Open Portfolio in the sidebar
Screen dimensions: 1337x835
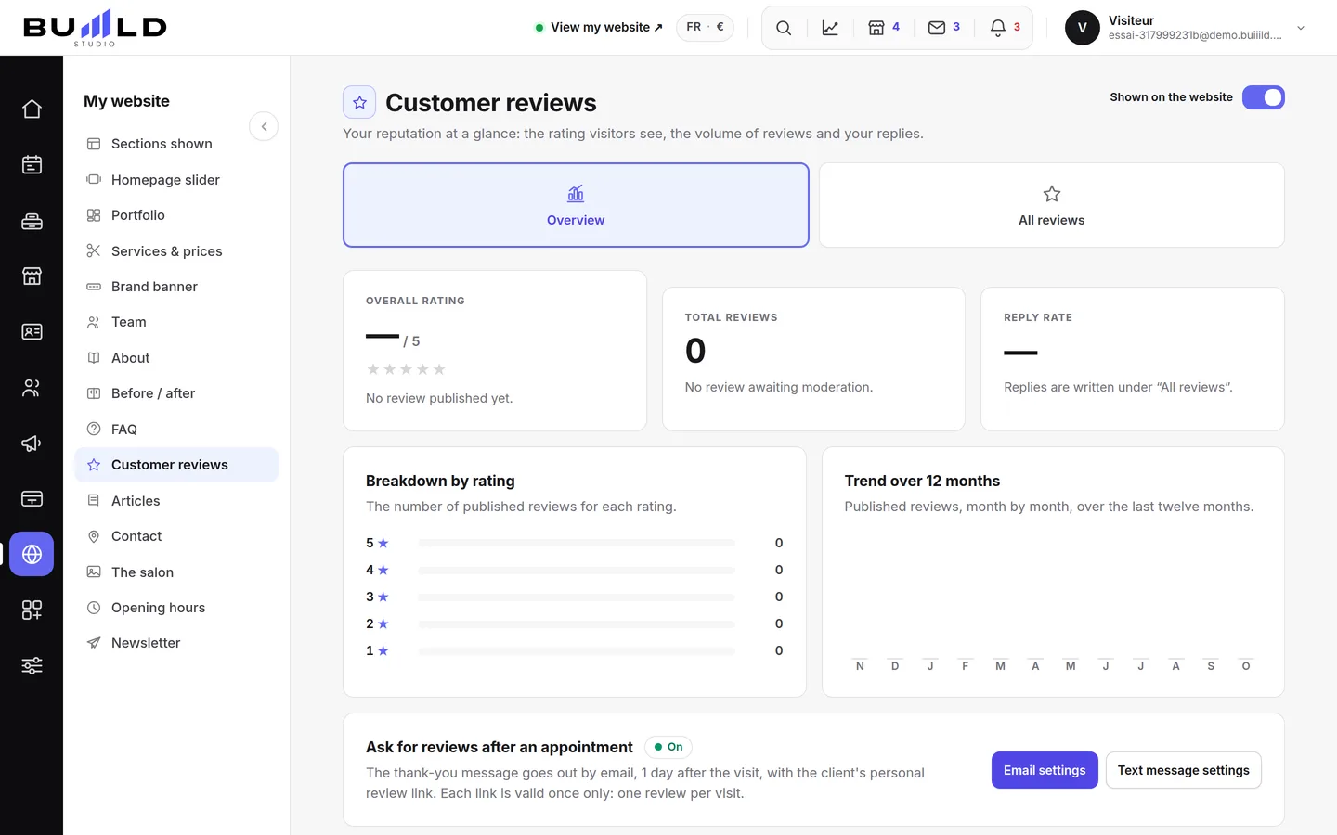[176, 215]
